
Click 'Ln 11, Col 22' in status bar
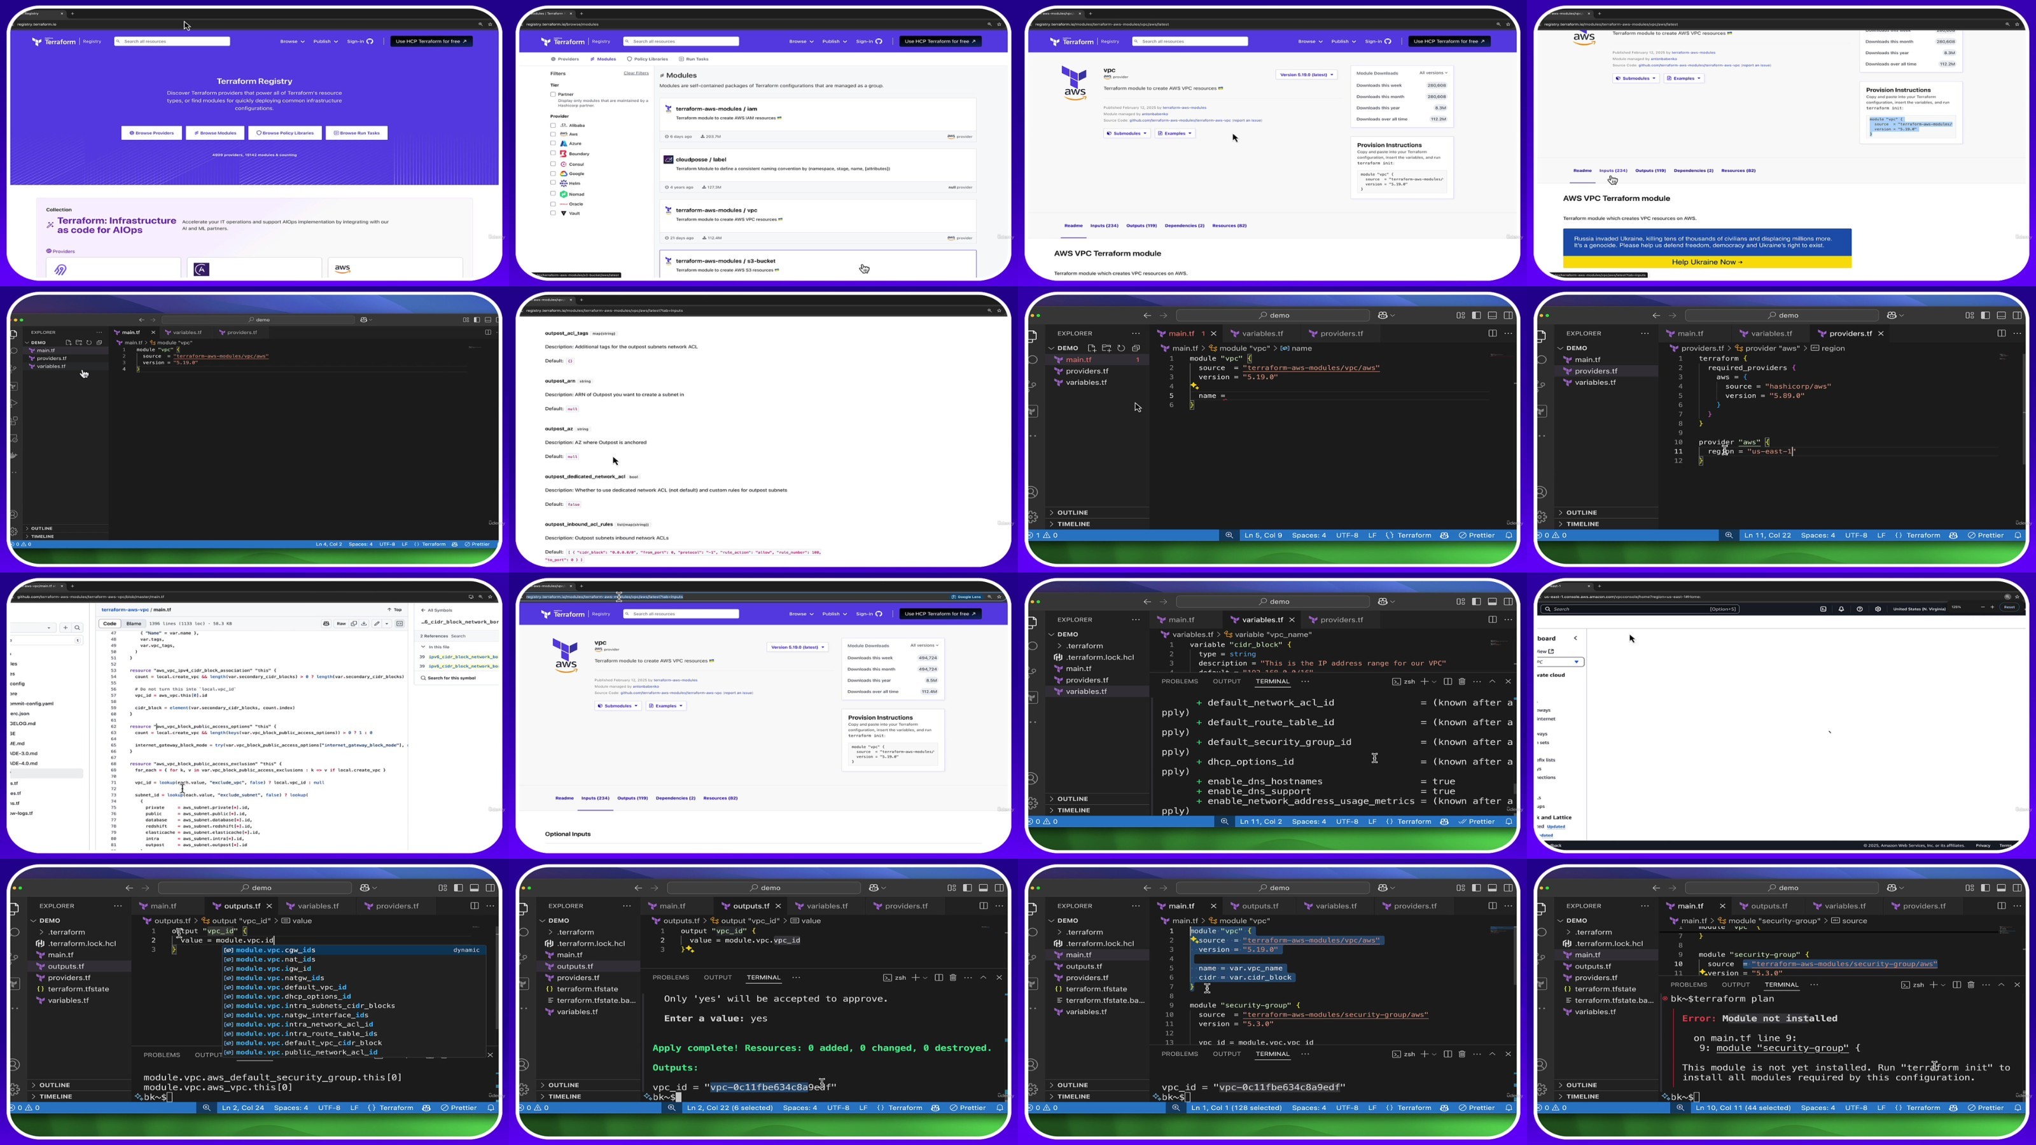pos(1769,535)
